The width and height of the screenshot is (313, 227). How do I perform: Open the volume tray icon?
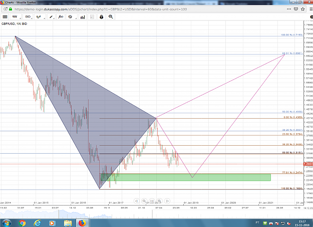pyautogui.click(x=289, y=224)
